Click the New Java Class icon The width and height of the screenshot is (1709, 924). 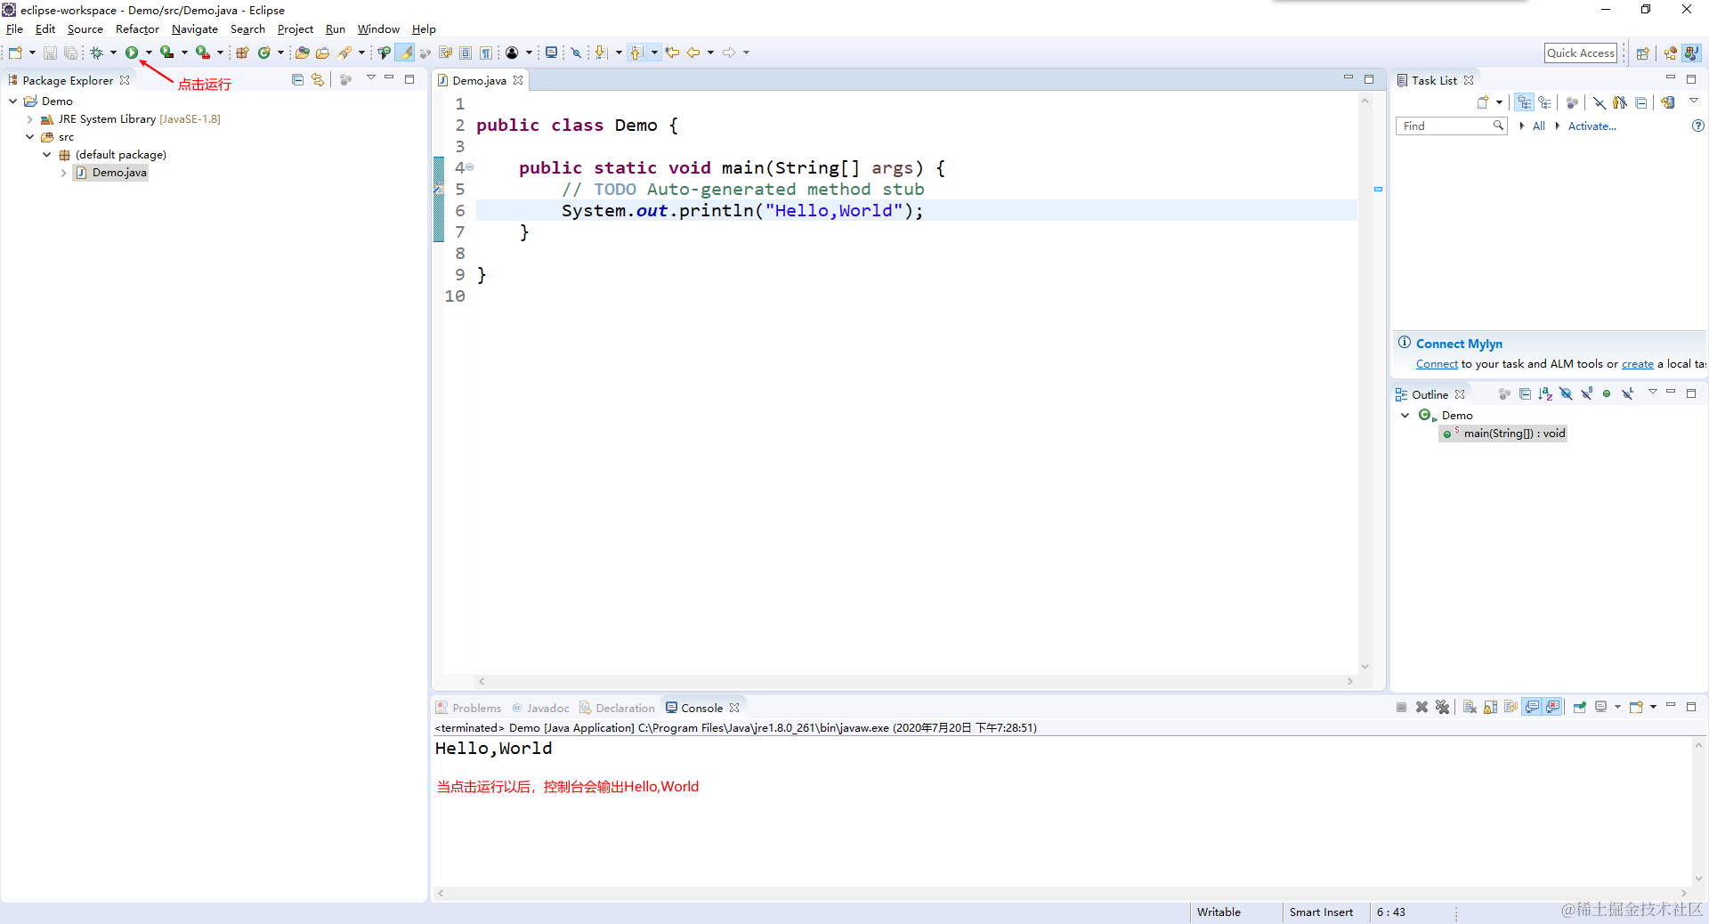(x=263, y=53)
